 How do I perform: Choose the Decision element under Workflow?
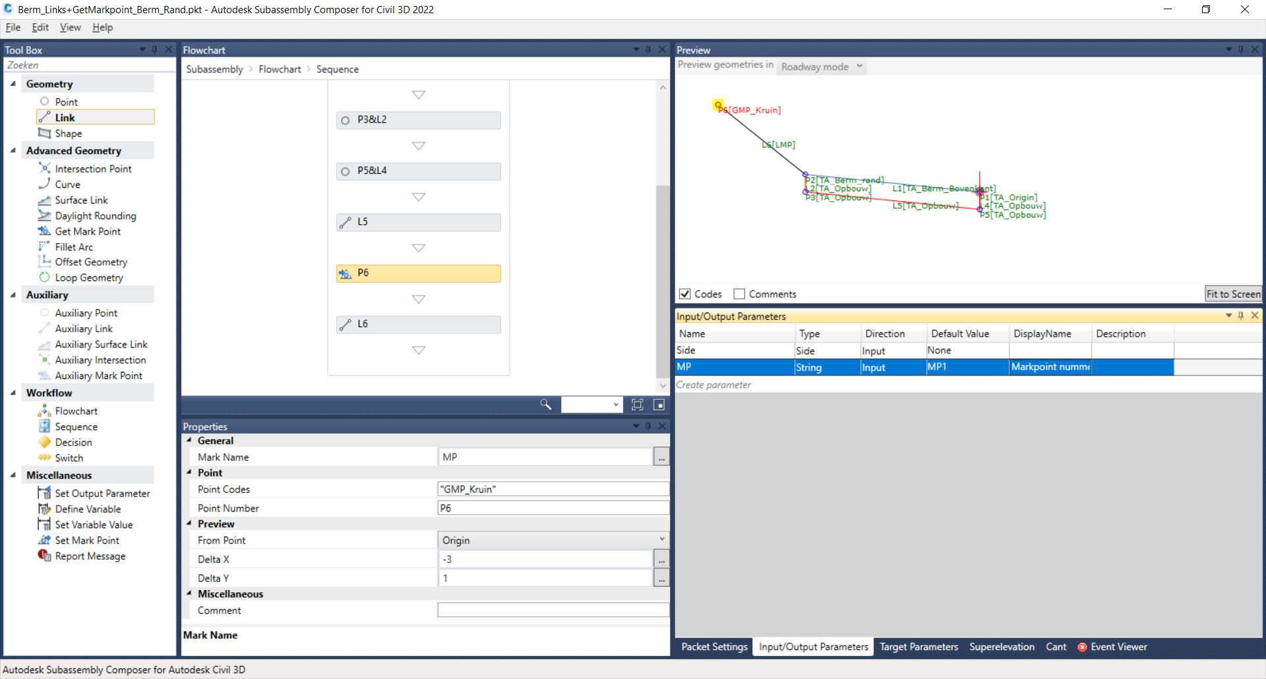[73, 442]
